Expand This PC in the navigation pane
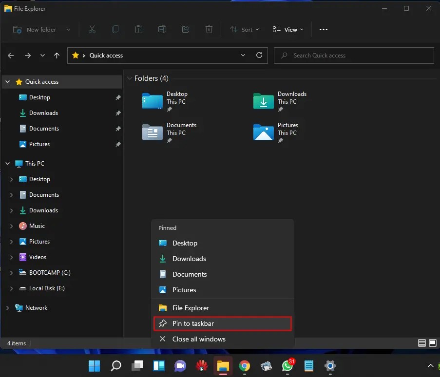440x377 pixels. 7,163
